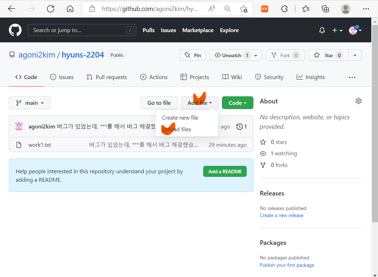Reload the page with refresh icon
Screen dimensions: 378x277
(x=50, y=9)
